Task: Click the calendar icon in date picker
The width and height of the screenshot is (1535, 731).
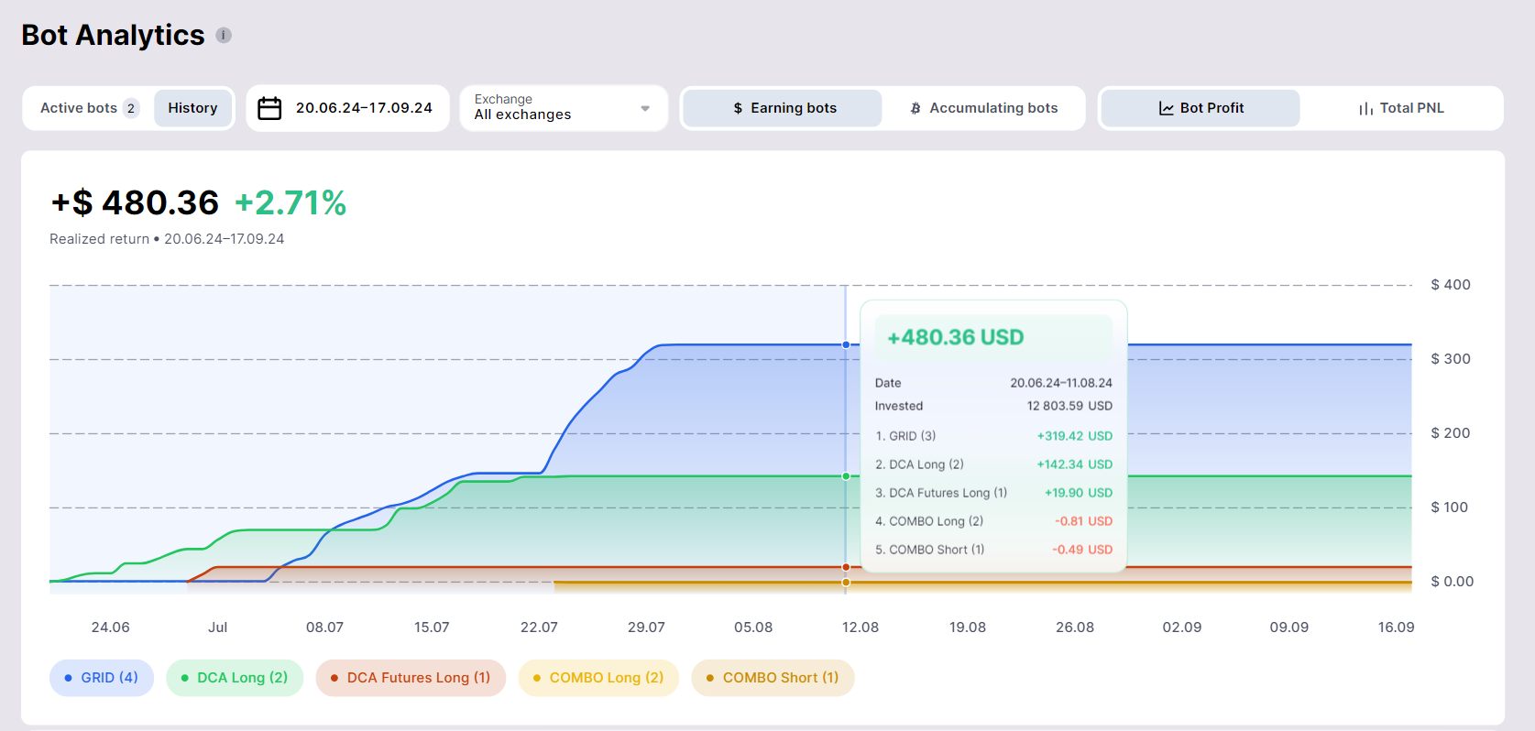Action: [x=269, y=108]
